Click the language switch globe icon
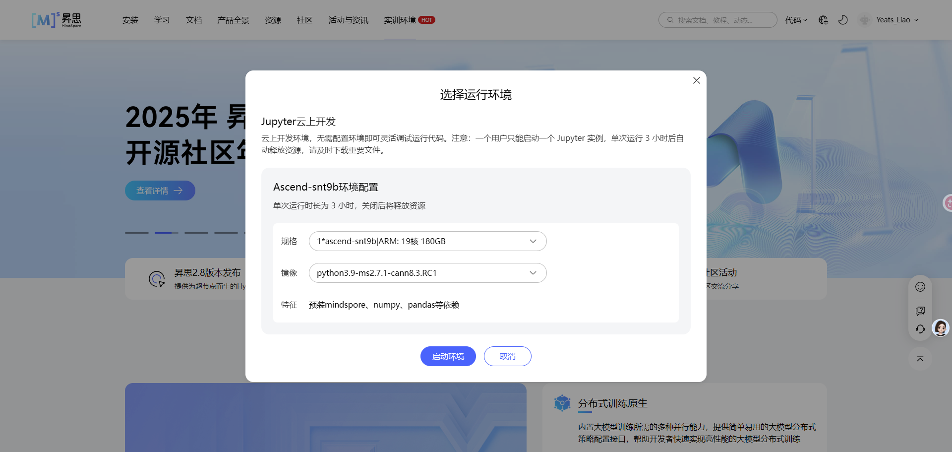952x452 pixels. pos(824,20)
